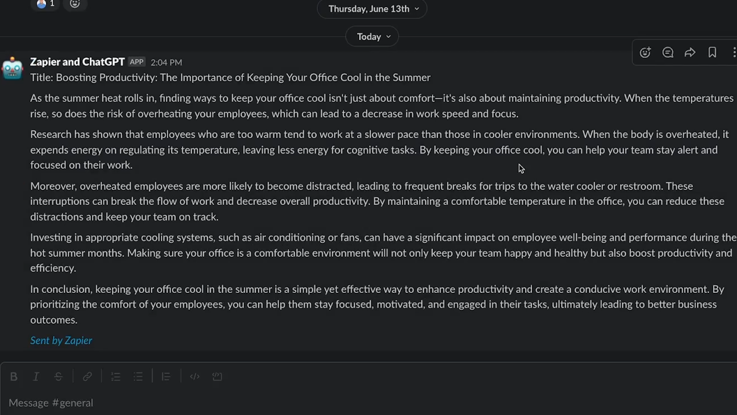737x415 pixels.
Task: Click paragraph starting 'In conclusion, keeping your office'
Action: pos(377,304)
